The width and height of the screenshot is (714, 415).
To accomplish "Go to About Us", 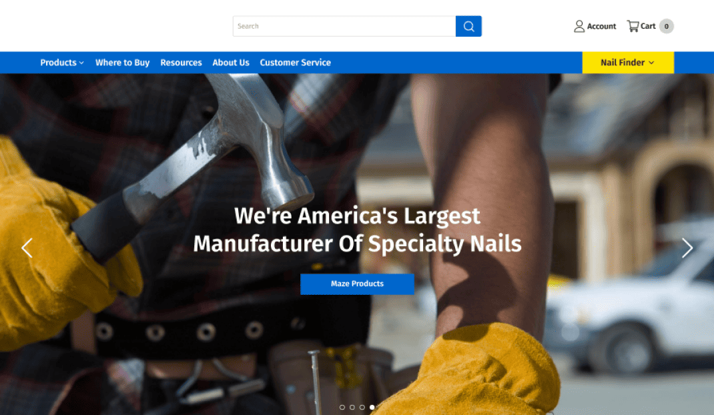I will tap(231, 63).
